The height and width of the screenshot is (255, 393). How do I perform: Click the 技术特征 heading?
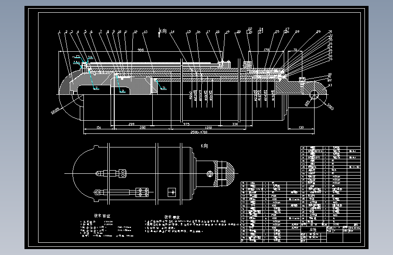pyautogui.click(x=102, y=216)
